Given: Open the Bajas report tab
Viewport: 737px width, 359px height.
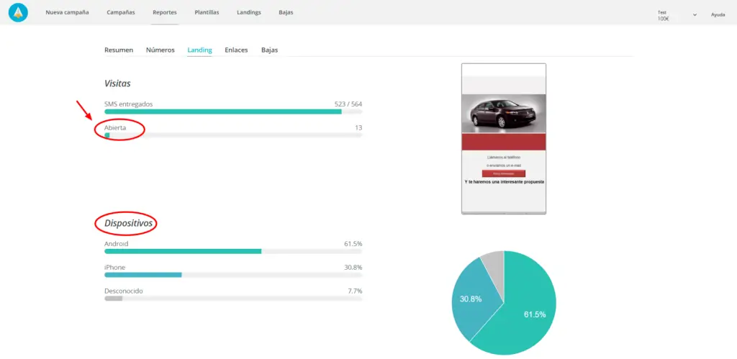Looking at the screenshot, I should pyautogui.click(x=269, y=50).
